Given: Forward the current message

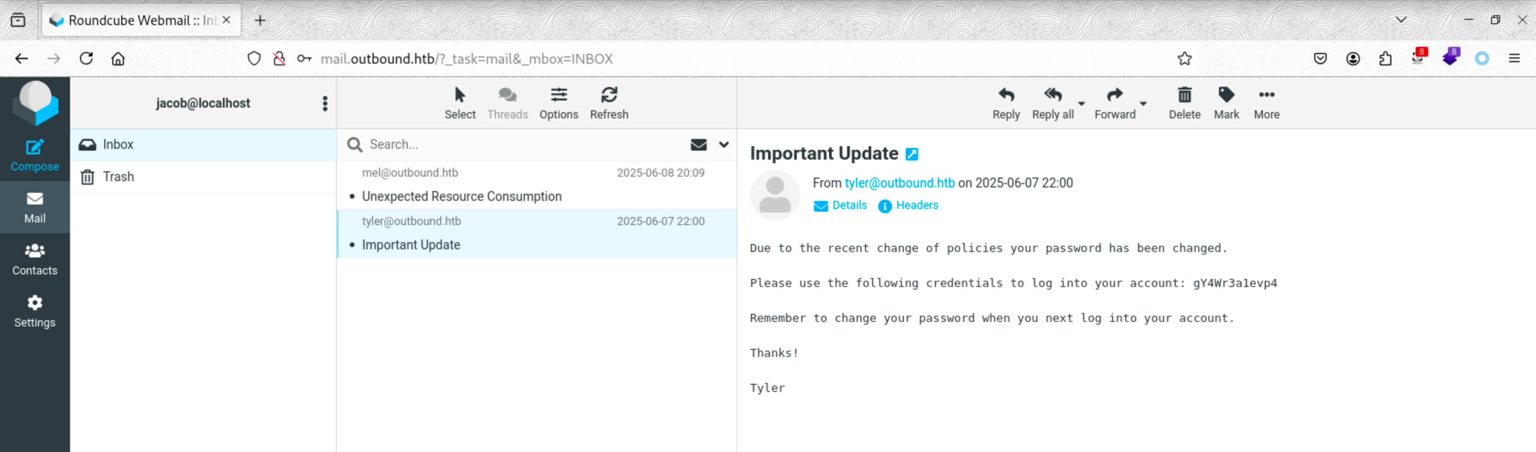Looking at the screenshot, I should click(1114, 104).
